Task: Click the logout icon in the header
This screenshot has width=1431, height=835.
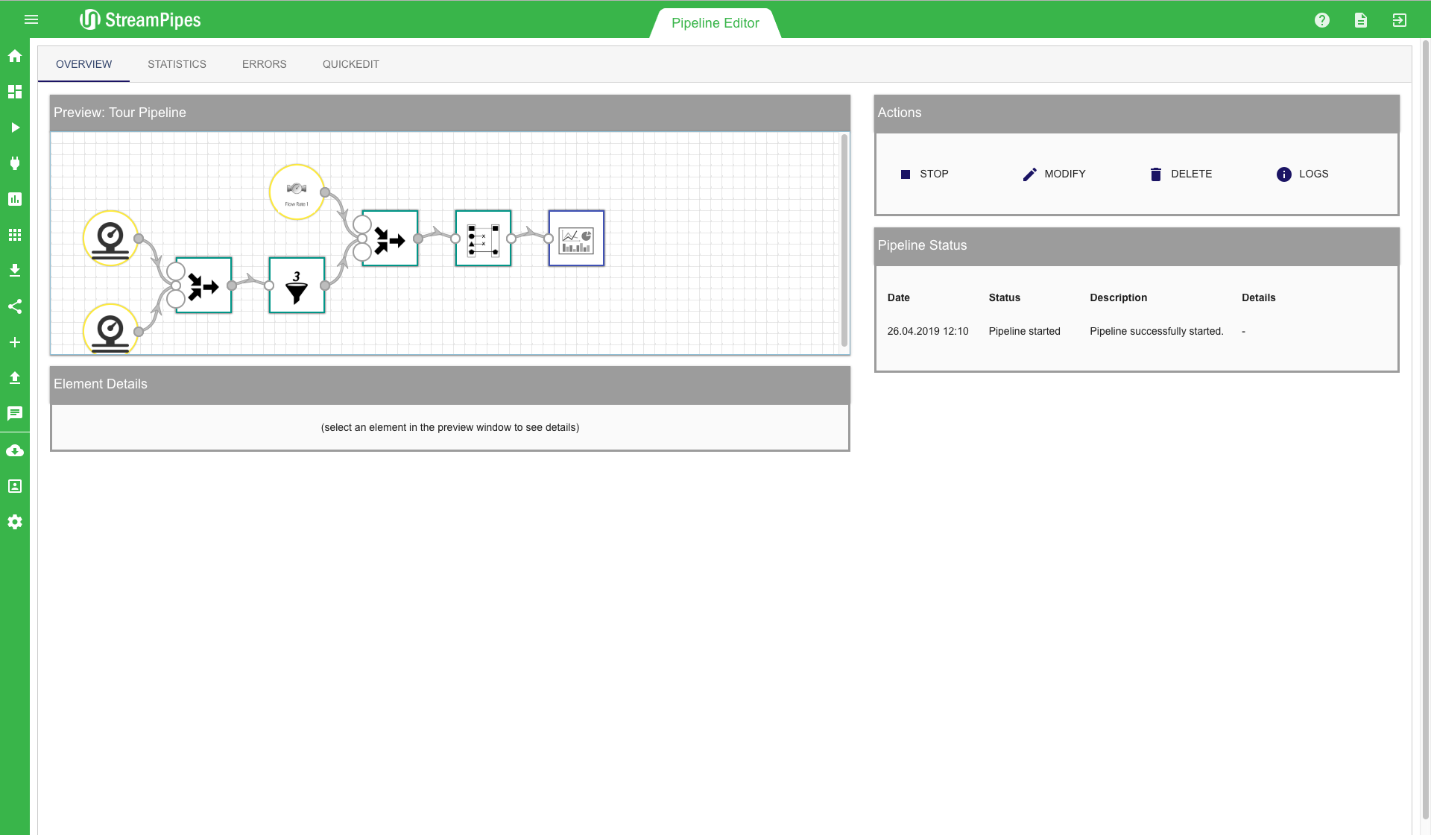Action: pos(1400,20)
